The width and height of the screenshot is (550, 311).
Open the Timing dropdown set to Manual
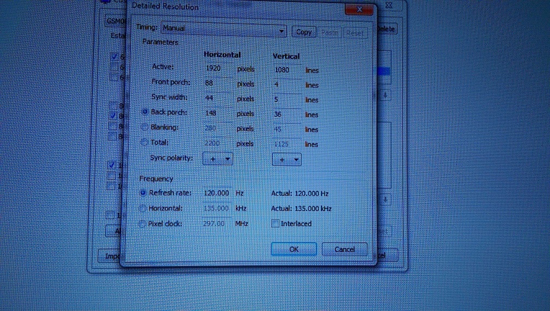point(224,29)
